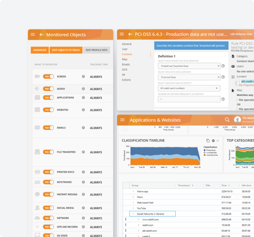Open hamburger menu in PCI-DSS rule panel
This screenshot has height=237, width=254.
[x=122, y=34]
